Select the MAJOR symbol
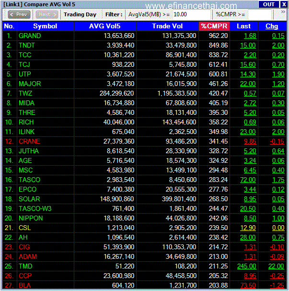This screenshot has width=289, height=291. tap(30, 84)
